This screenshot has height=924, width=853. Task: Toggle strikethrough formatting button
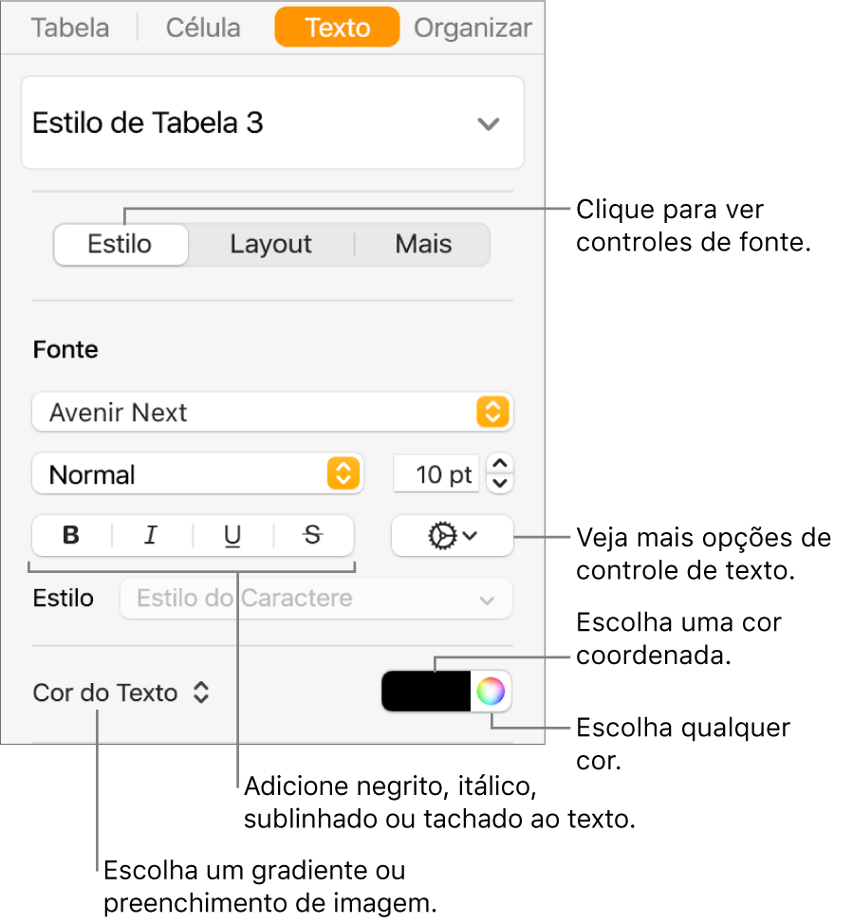(313, 536)
